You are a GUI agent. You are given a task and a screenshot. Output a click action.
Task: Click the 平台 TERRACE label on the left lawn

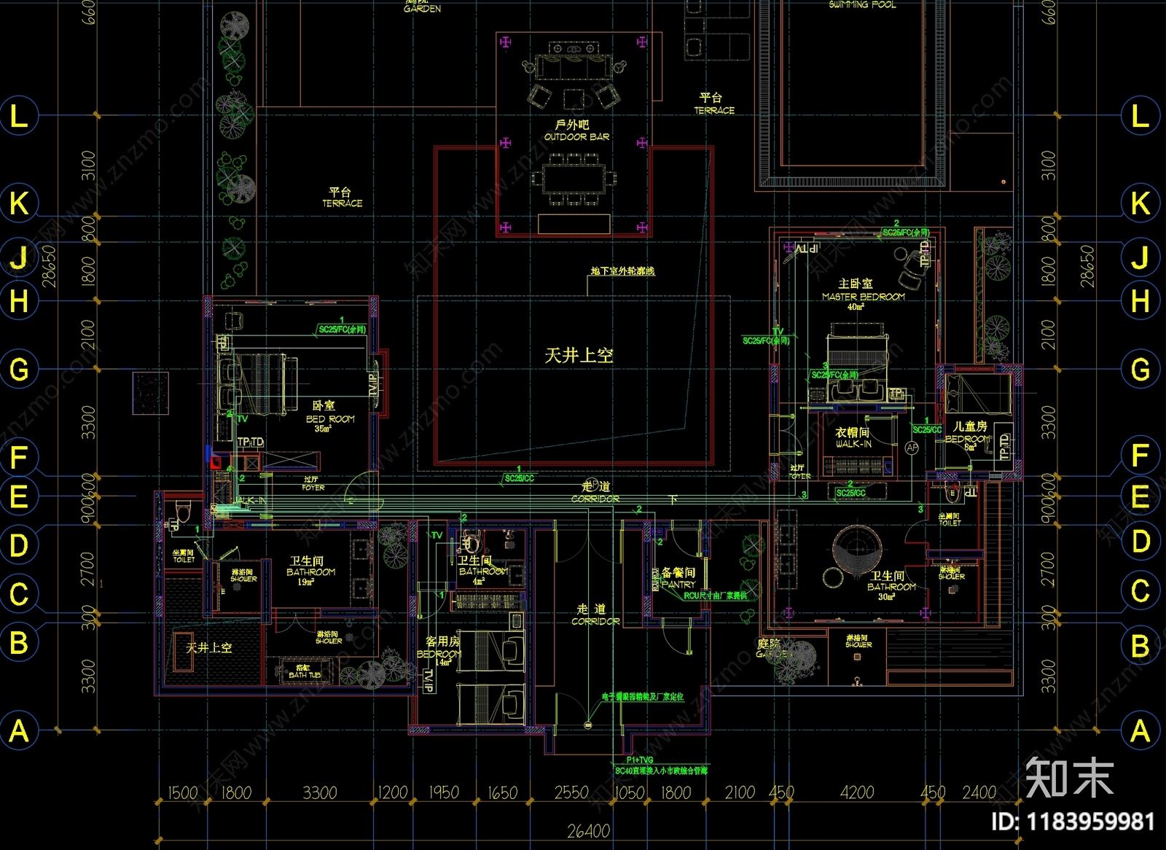pos(342,197)
